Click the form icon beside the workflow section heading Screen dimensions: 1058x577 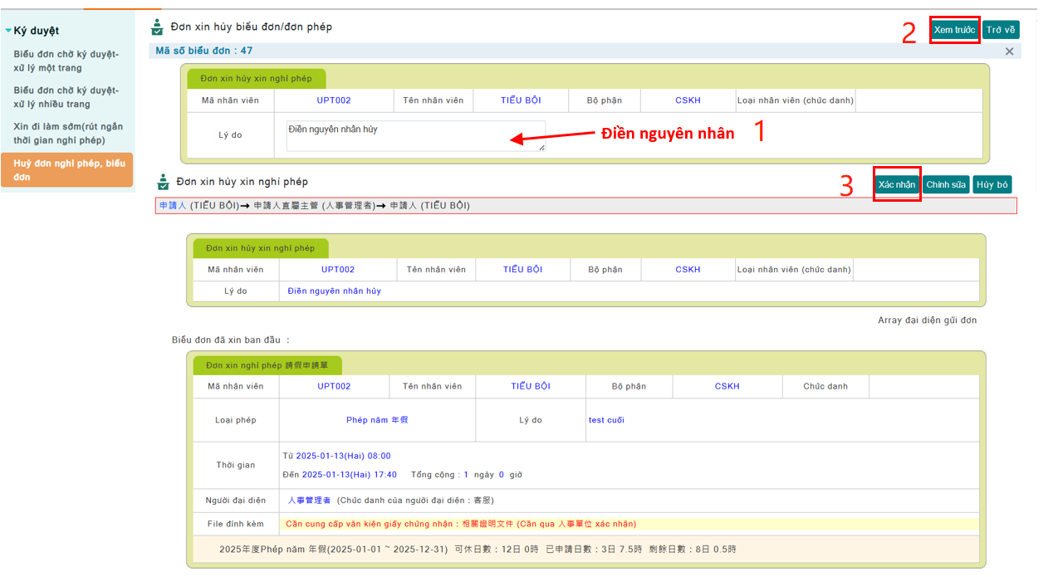point(164,182)
